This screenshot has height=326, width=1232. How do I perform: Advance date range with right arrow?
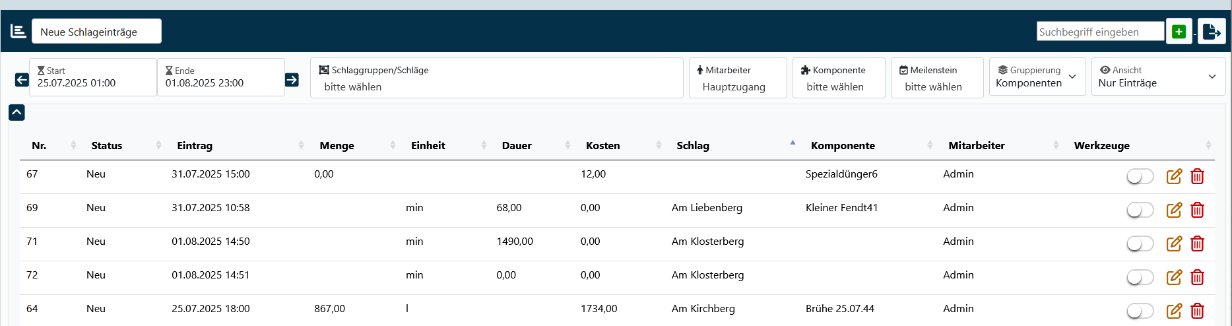[292, 80]
